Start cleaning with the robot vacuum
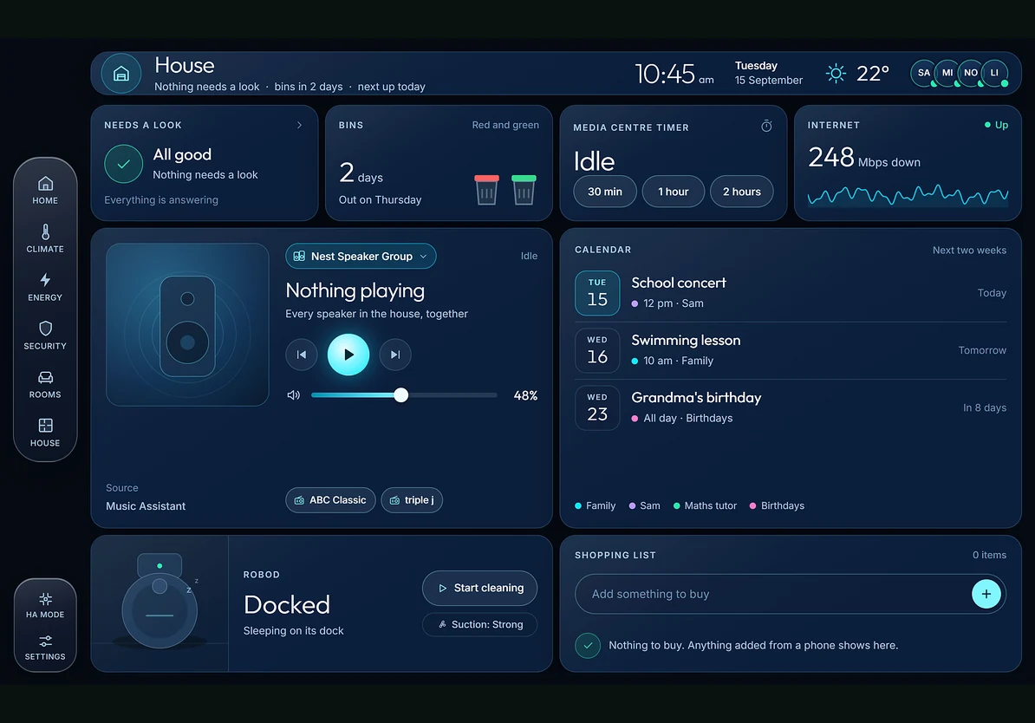Image resolution: width=1035 pixels, height=723 pixels. 480,588
